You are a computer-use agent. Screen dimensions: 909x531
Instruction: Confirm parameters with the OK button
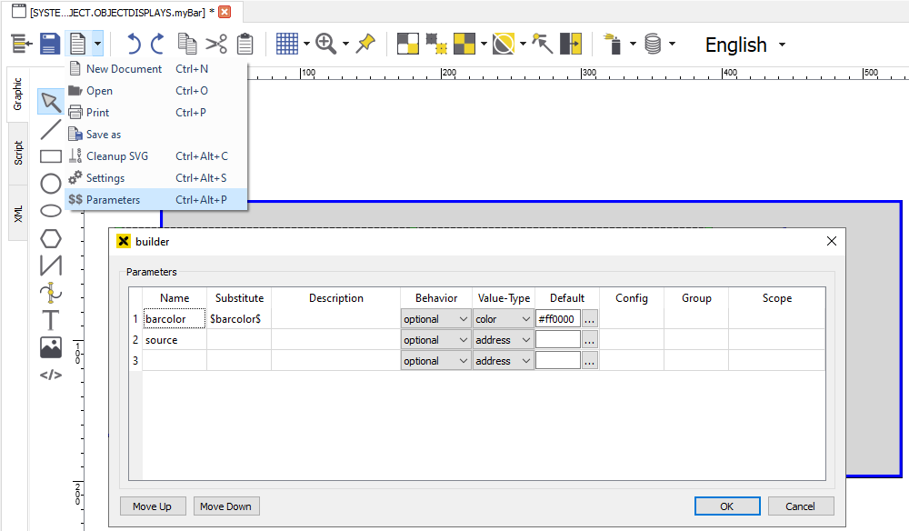(726, 506)
